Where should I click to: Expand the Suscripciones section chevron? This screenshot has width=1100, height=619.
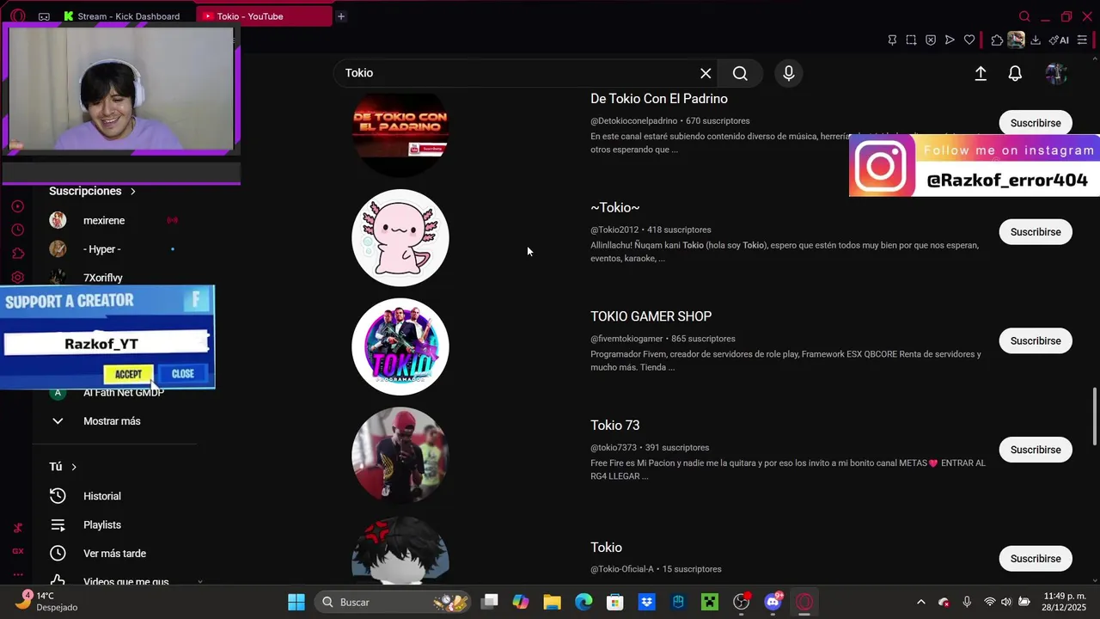click(x=132, y=191)
